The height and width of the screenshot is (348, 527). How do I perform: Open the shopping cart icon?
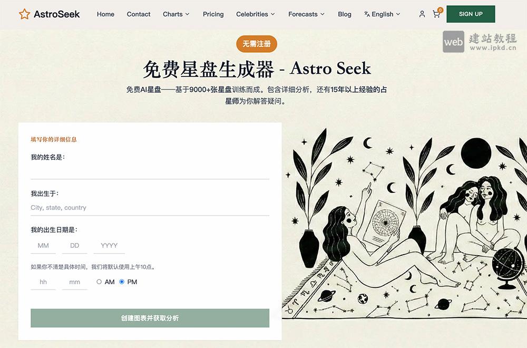[436, 15]
